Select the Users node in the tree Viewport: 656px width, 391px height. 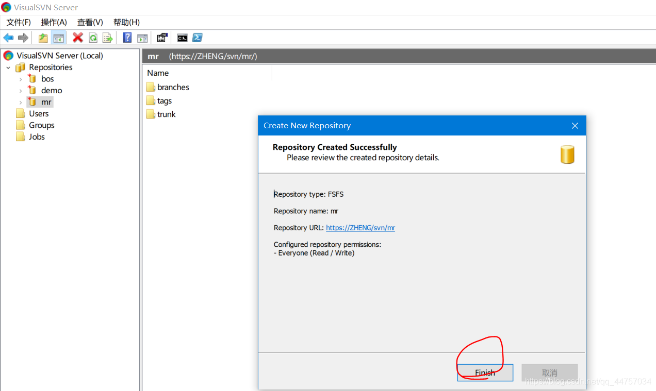pyautogui.click(x=39, y=113)
